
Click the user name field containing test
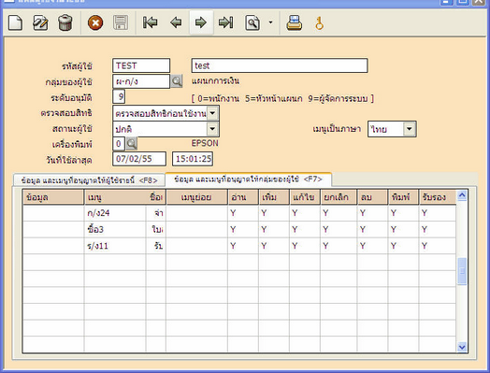pyautogui.click(x=280, y=65)
